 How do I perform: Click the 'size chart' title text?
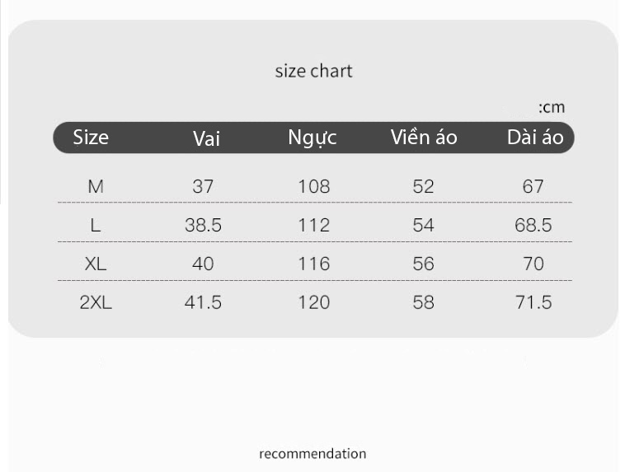point(313,72)
